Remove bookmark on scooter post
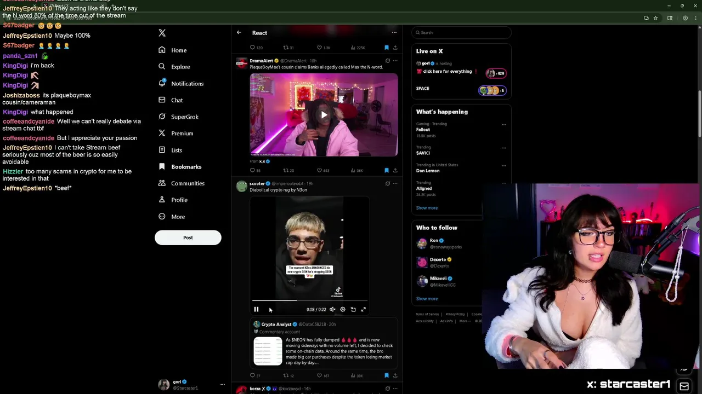This screenshot has width=702, height=394. pos(387,375)
